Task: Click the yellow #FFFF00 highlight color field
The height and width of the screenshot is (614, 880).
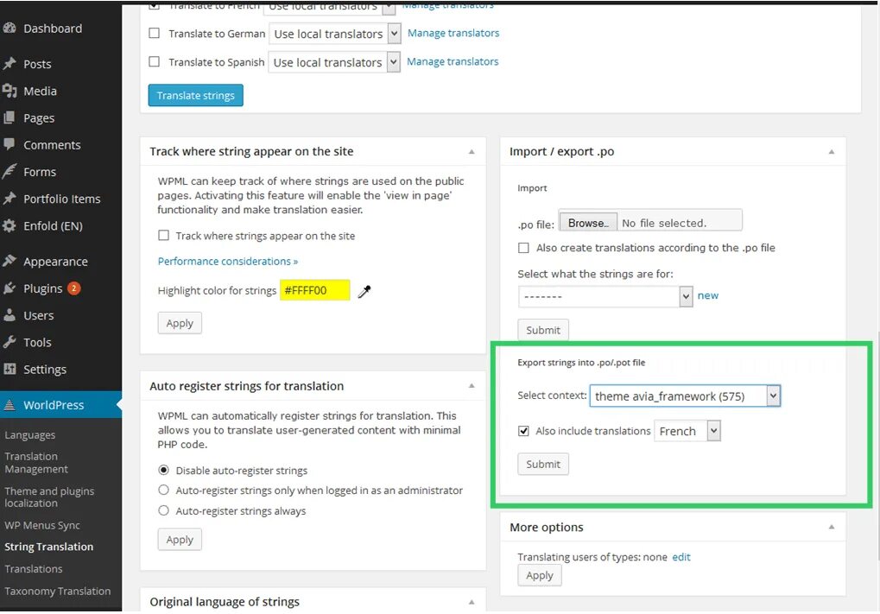Action: [314, 291]
